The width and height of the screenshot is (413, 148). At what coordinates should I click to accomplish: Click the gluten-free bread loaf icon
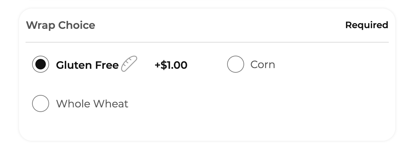[129, 64]
